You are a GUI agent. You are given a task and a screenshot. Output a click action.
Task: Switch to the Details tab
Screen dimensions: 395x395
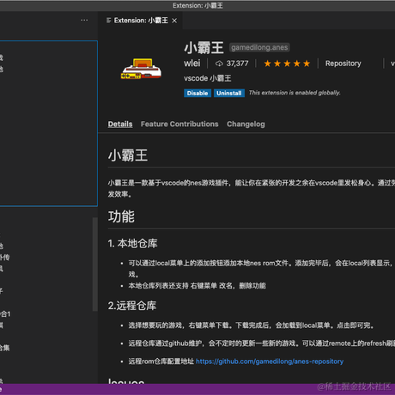coord(120,124)
